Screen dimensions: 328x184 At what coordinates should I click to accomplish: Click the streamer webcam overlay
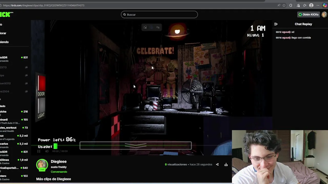pyautogui.click(x=280, y=157)
